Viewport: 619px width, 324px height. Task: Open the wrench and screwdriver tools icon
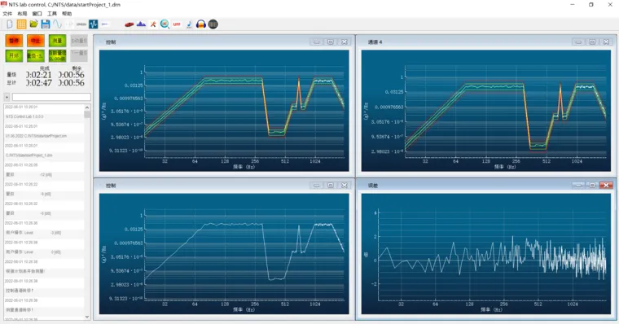tap(153, 24)
